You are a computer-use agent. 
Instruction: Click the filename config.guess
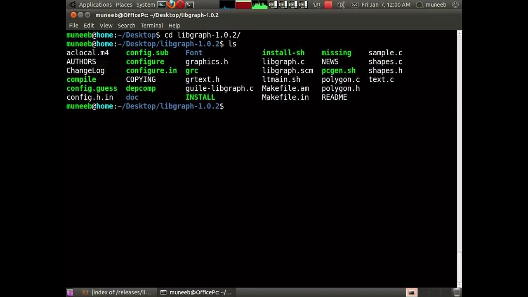[92, 88]
